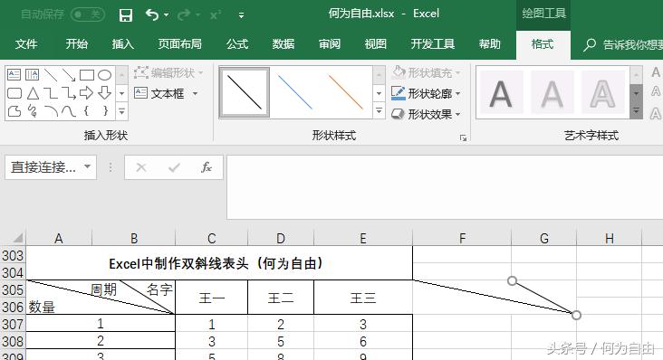This screenshot has width=663, height=360.
Task: Switch to the 开发工具 tab
Action: (433, 44)
